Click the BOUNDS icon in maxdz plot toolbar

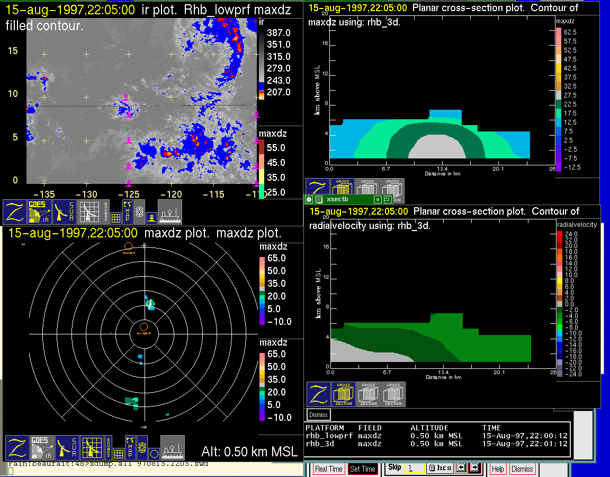pos(107,448)
